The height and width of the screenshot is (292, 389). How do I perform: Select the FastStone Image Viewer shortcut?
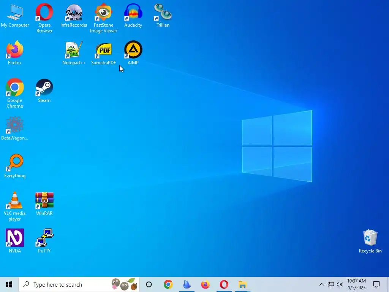tap(103, 18)
